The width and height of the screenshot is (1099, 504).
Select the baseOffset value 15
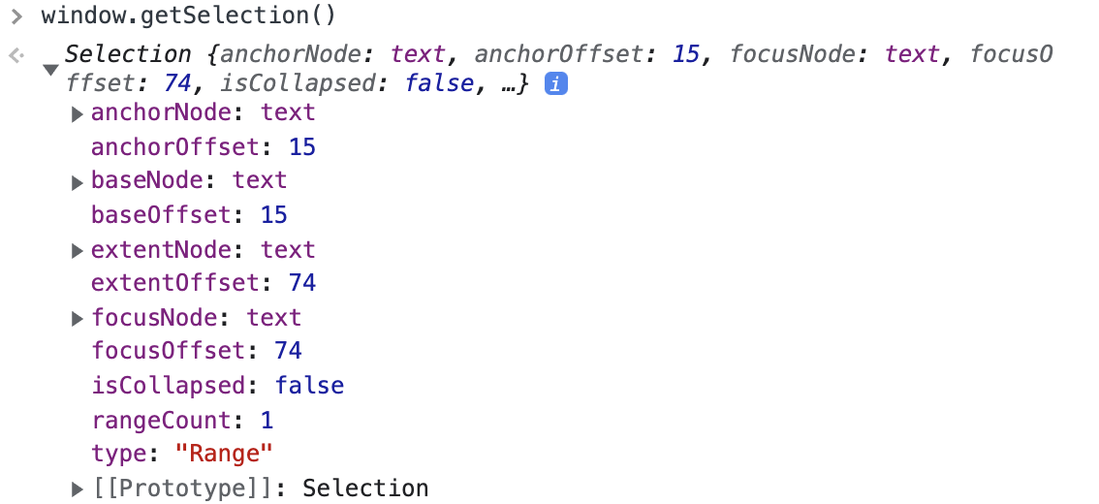274,214
